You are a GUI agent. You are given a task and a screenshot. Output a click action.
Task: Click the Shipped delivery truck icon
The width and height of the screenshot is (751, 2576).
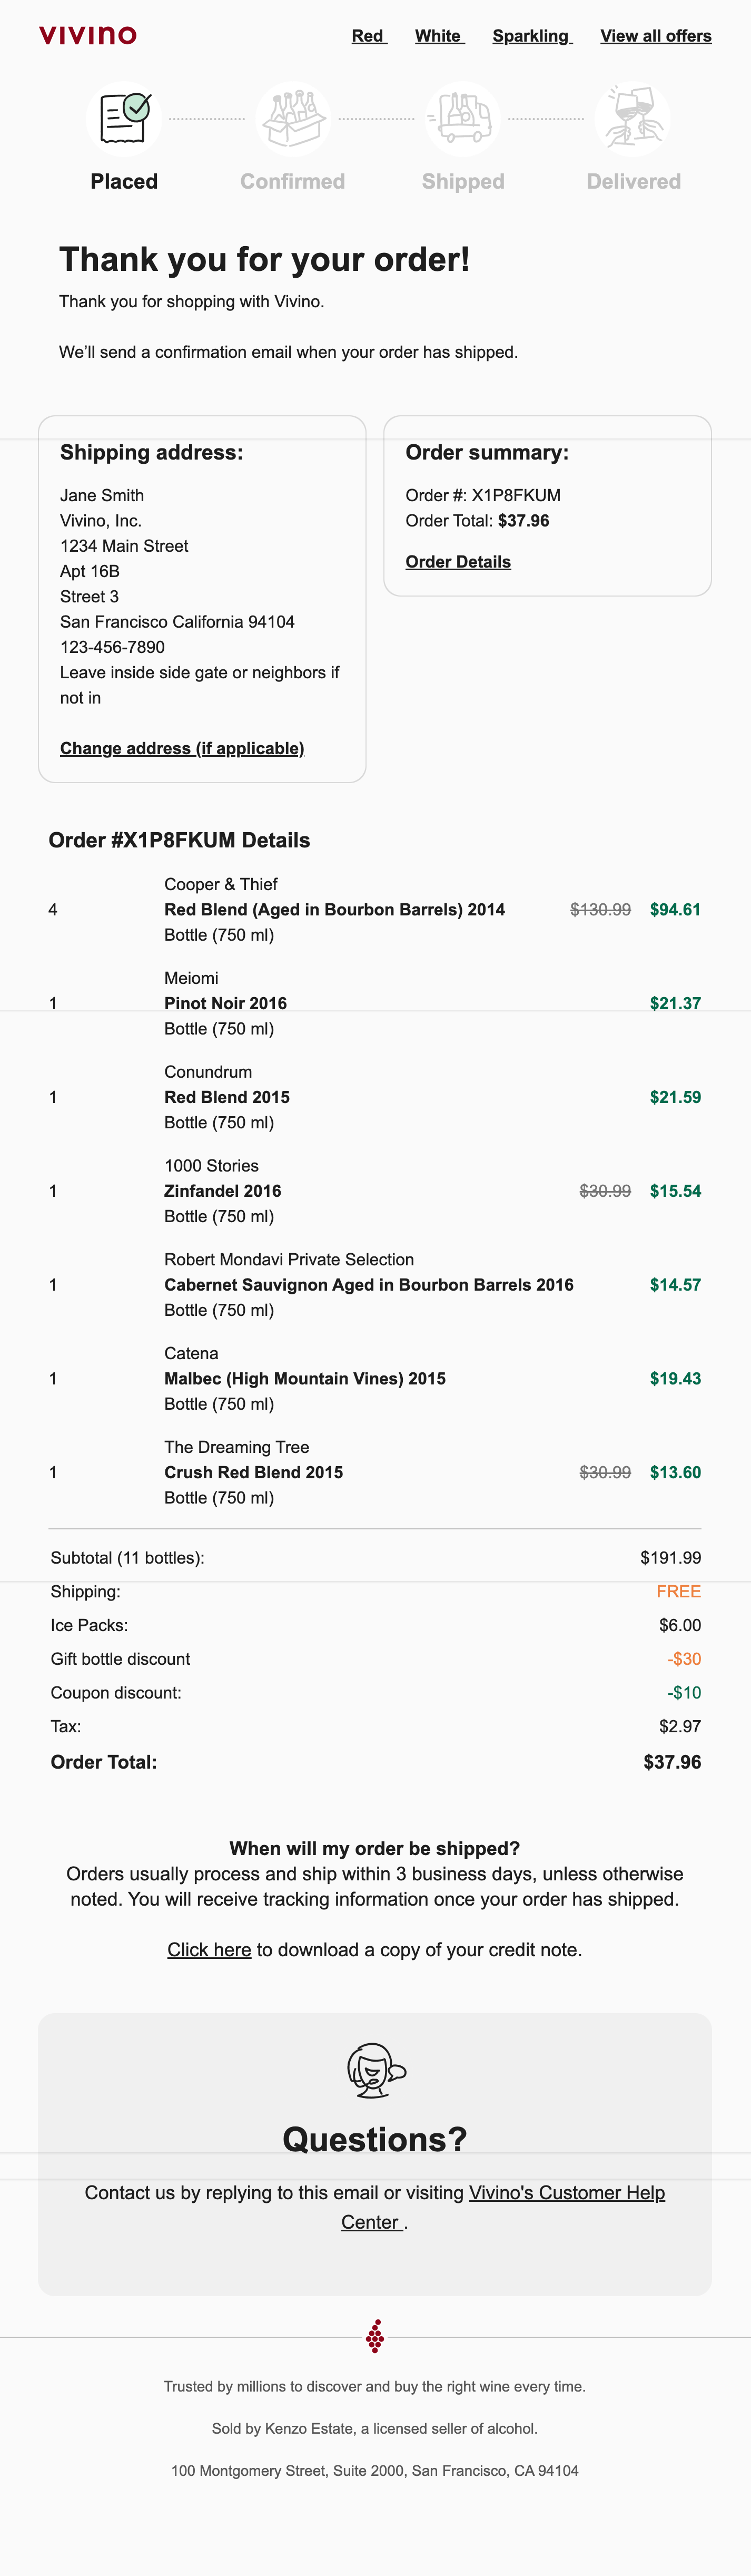(462, 119)
